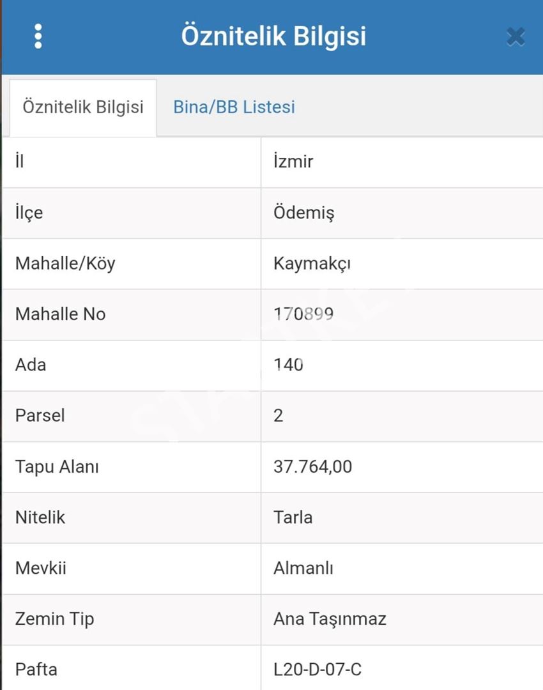Image resolution: width=543 pixels, height=690 pixels.
Task: Select the Mevkii value Almanlı
Action: pos(303,568)
